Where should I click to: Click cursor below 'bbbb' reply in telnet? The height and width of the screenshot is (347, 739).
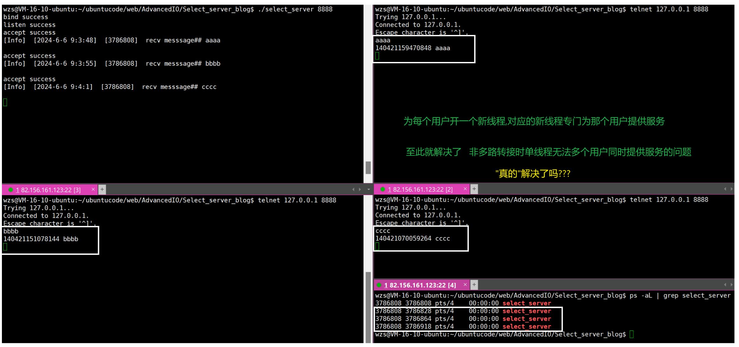(5, 247)
